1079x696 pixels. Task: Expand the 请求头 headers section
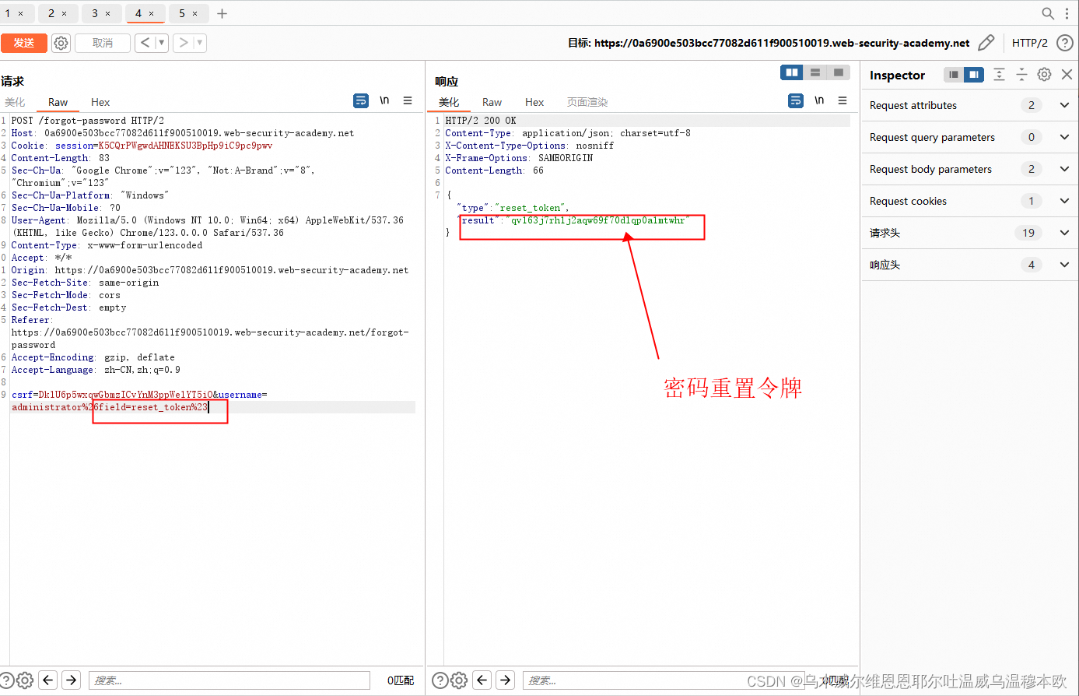coord(1064,232)
